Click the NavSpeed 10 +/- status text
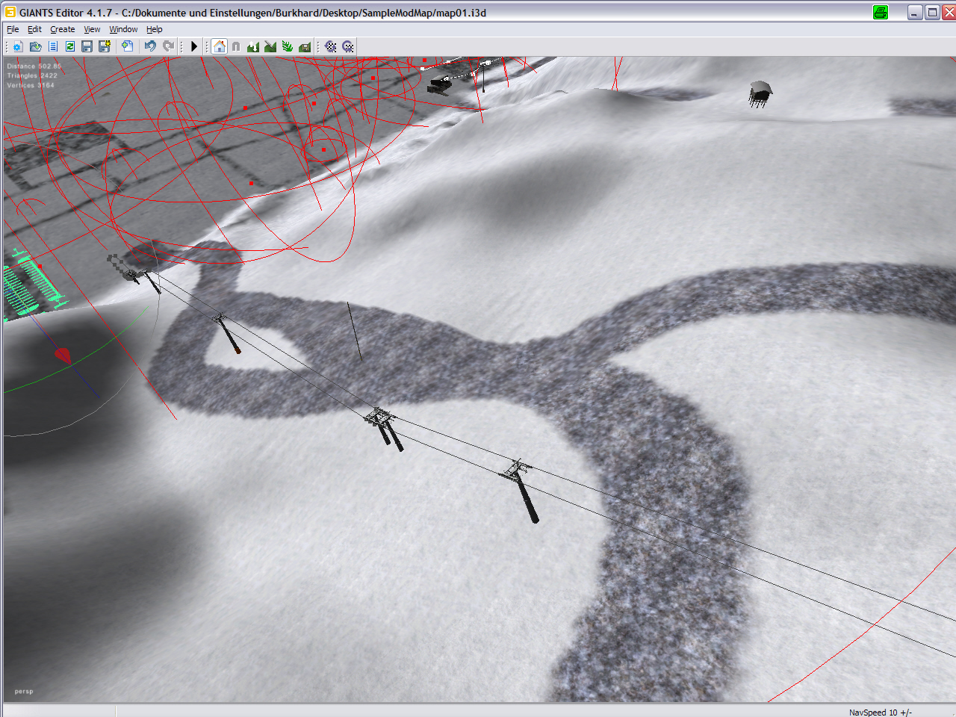 pos(880,712)
